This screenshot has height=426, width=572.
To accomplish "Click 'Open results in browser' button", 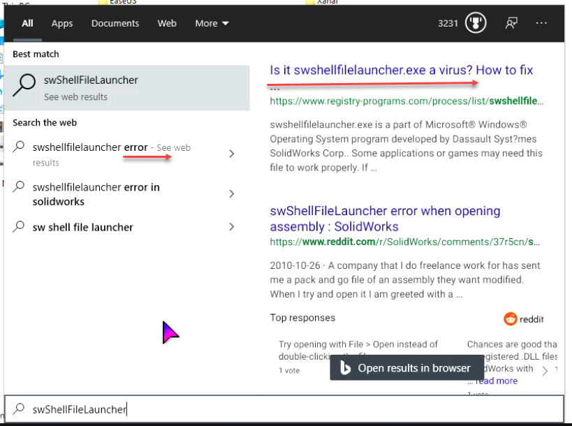I will (407, 368).
